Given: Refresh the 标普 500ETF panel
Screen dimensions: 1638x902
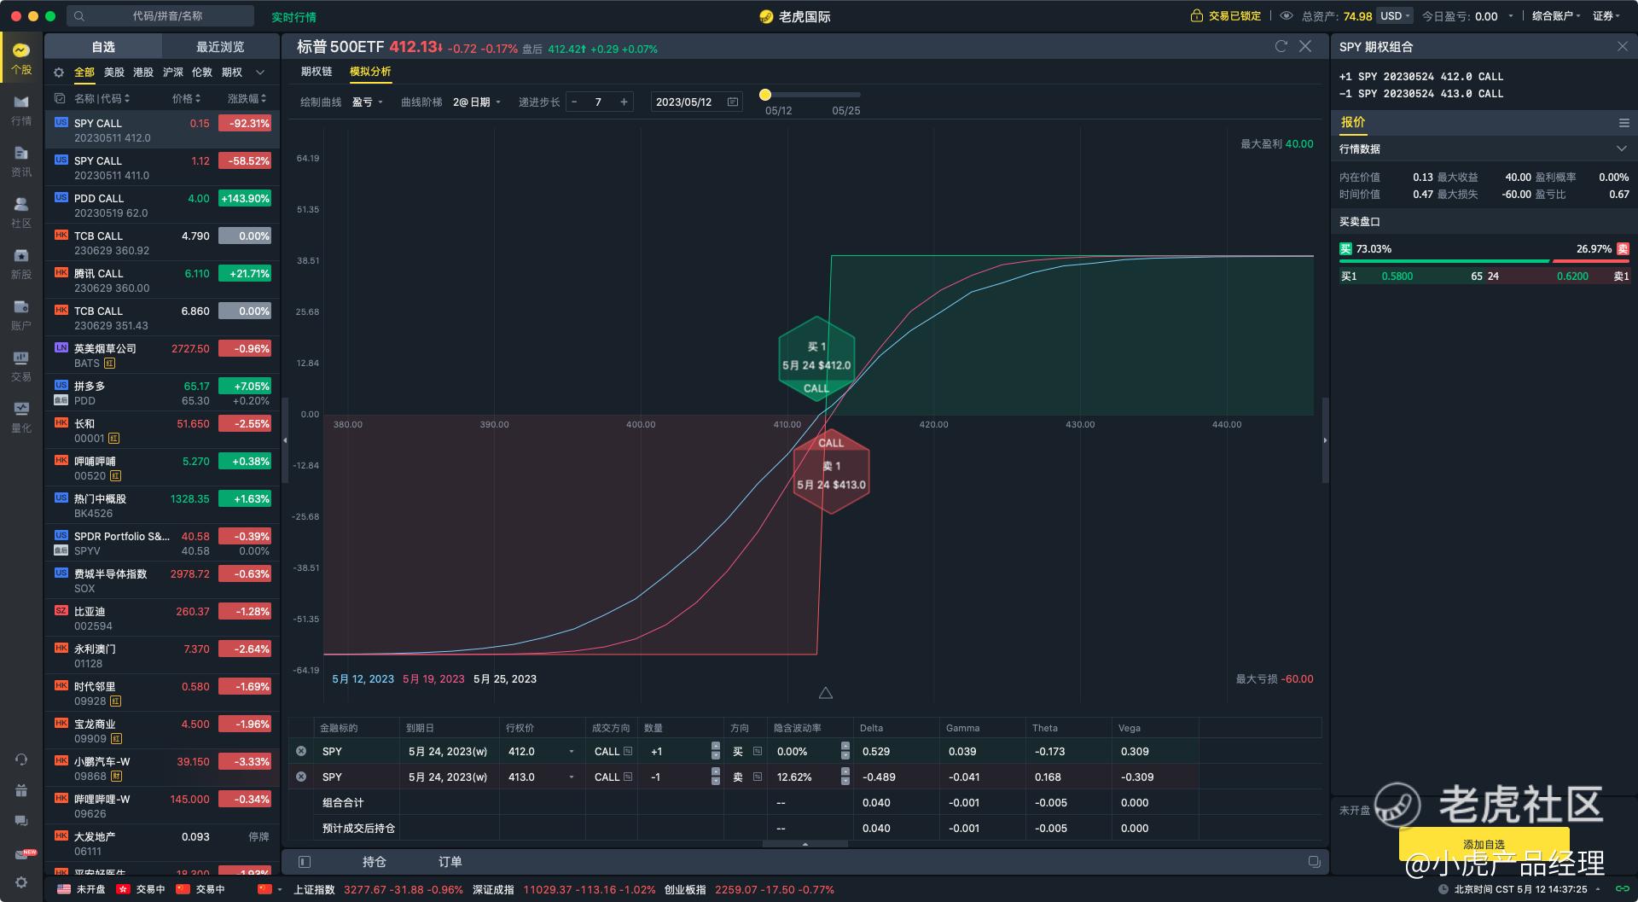Looking at the screenshot, I should 1281,46.
